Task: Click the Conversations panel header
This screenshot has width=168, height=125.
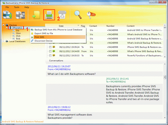Action: click(x=56, y=61)
